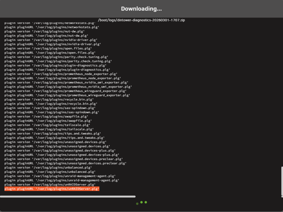Click the diagnostics zip file path text
Viewport: 283px width, 212px height.
click(x=141, y=20)
